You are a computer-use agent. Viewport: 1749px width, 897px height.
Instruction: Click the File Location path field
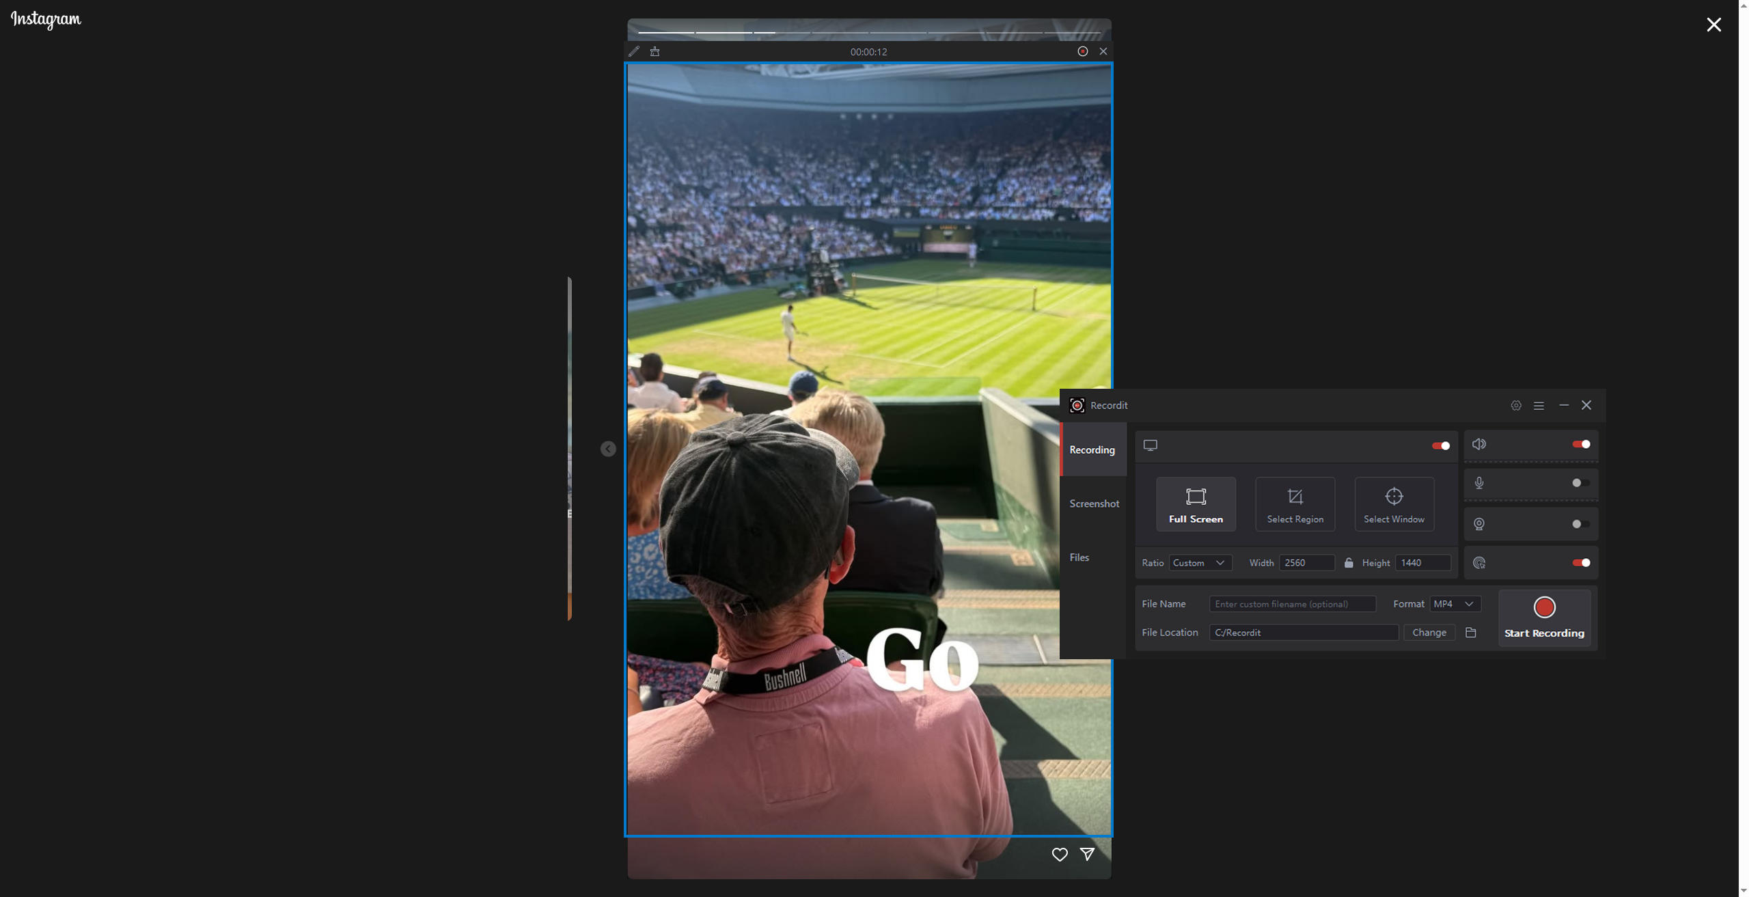point(1304,633)
